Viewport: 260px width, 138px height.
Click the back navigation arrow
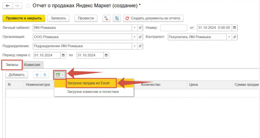[7, 6]
